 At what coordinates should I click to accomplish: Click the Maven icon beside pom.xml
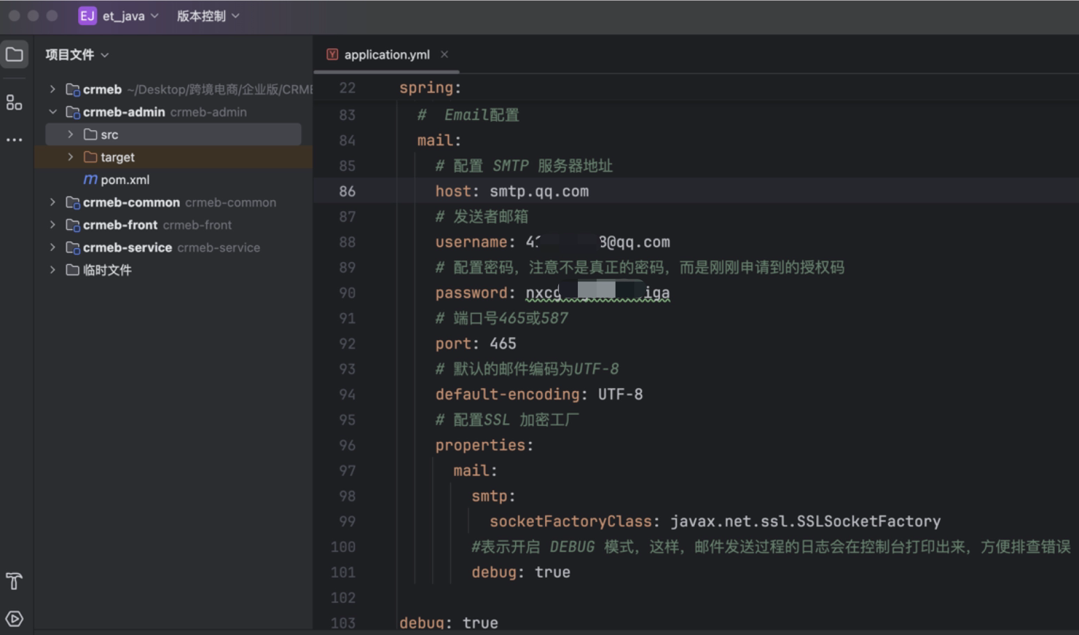click(x=91, y=179)
